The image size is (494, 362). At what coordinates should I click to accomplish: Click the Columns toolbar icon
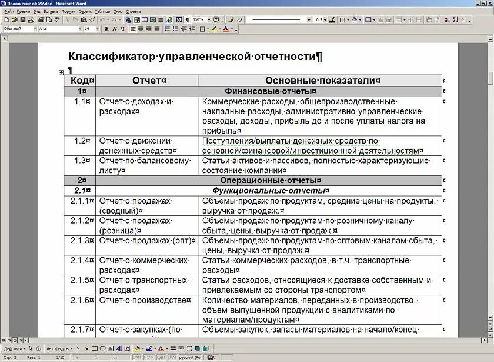click(x=161, y=20)
